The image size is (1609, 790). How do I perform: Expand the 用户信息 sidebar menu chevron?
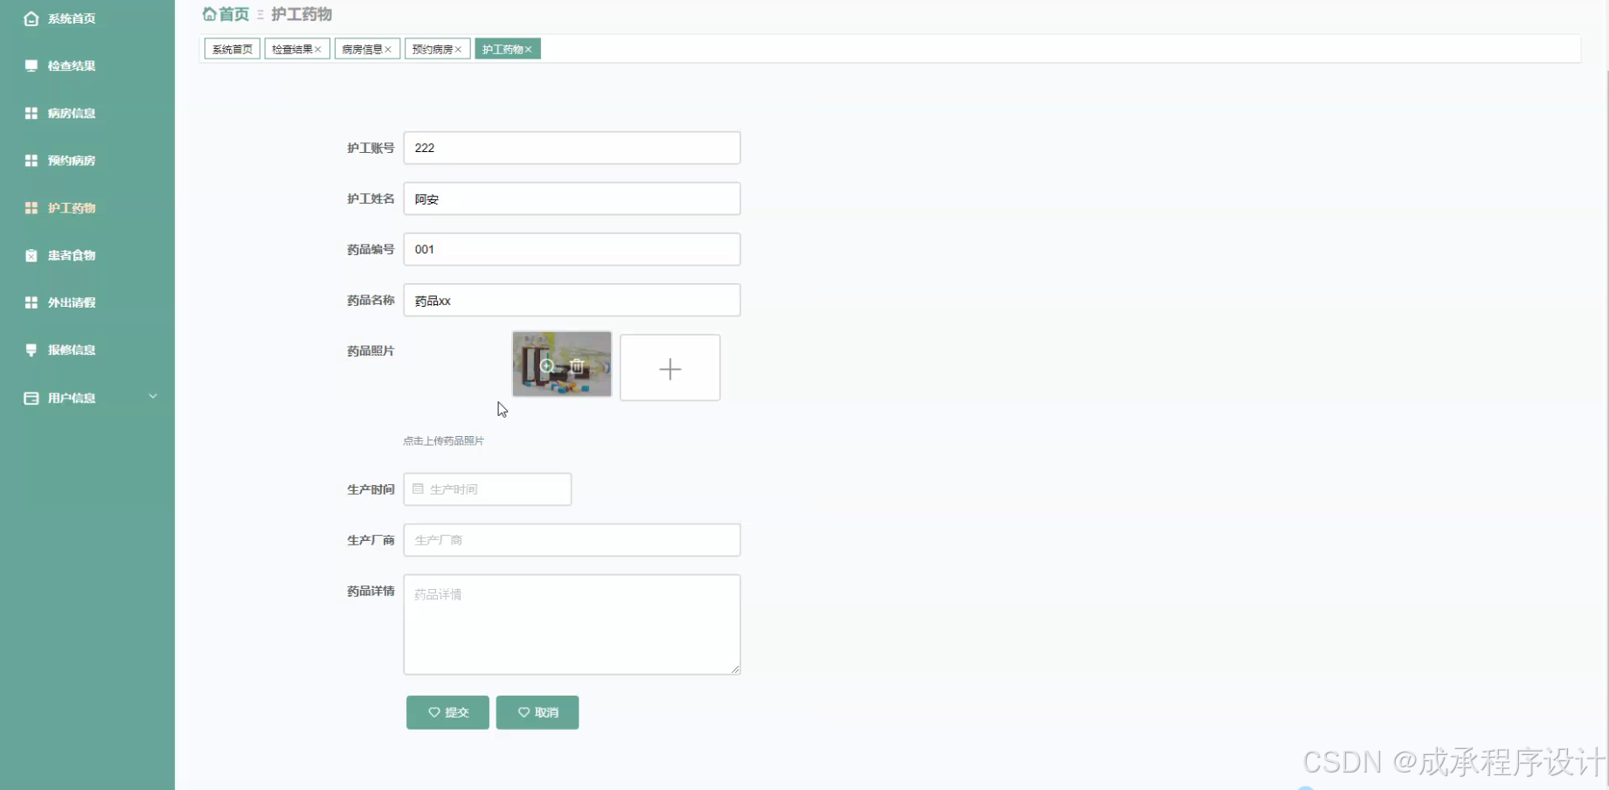pyautogui.click(x=153, y=397)
